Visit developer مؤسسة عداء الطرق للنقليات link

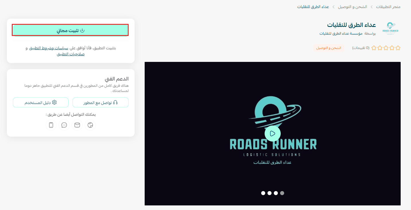341,34
